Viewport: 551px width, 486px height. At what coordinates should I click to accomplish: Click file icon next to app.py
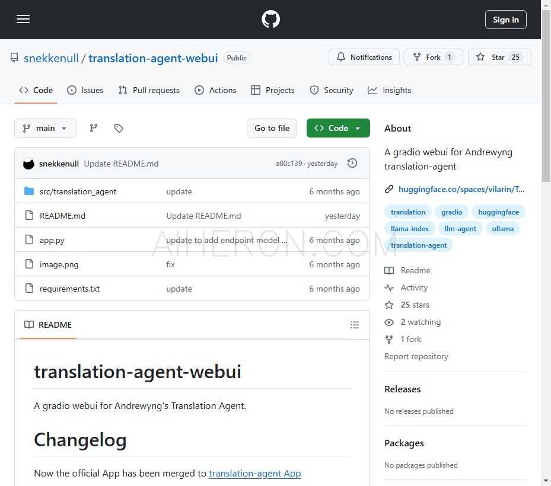[30, 239]
